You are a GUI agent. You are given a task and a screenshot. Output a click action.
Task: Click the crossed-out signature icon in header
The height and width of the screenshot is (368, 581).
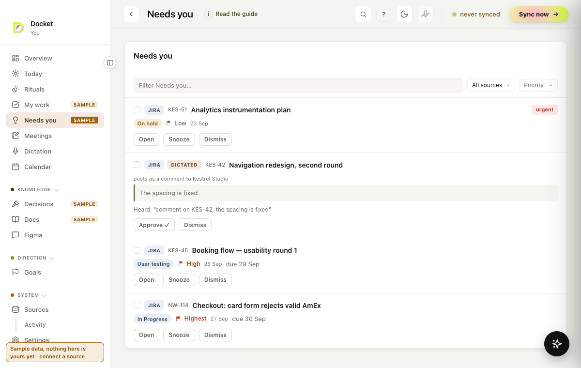(x=425, y=14)
